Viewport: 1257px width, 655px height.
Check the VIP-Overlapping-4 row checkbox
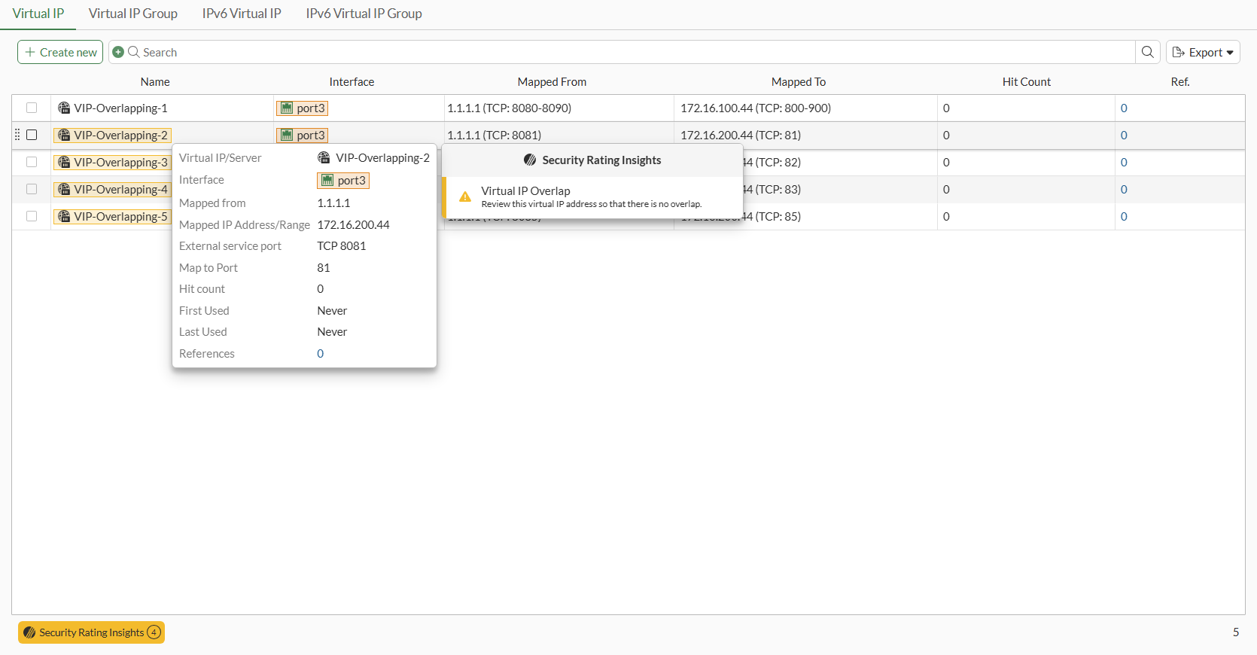(32, 189)
